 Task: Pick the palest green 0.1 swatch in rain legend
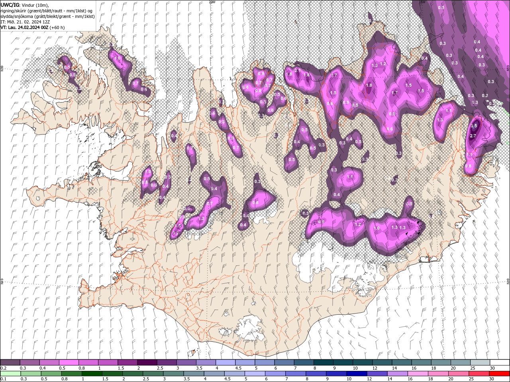point(10,373)
